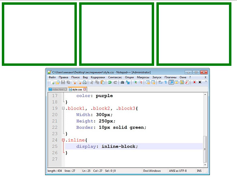Click the stop recording square icon
The width and height of the screenshot is (237, 184).
[x=200, y=82]
